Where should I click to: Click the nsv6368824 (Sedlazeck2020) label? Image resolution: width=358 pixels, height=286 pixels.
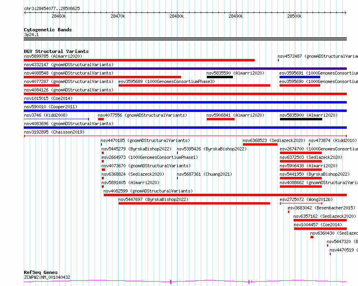[x=133, y=174]
